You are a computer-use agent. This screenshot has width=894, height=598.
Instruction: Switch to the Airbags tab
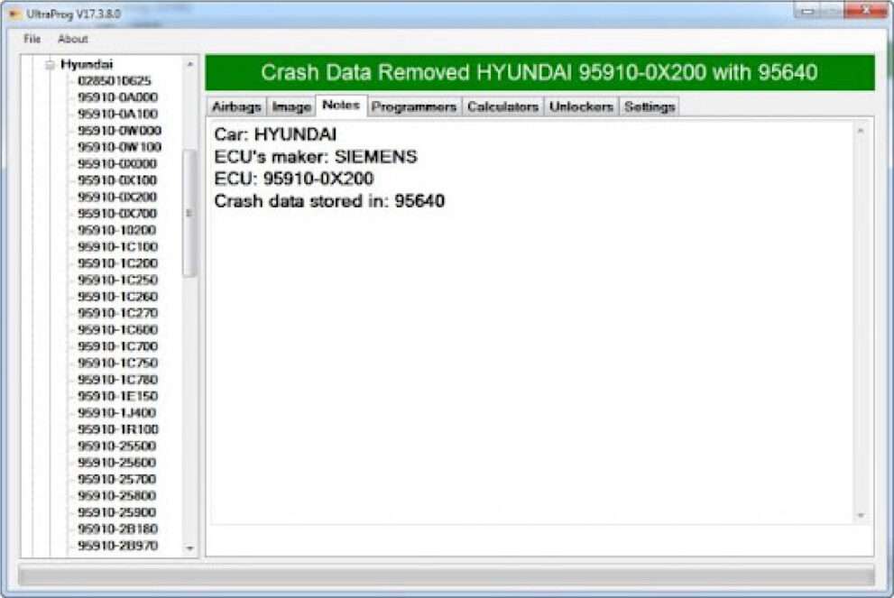click(x=236, y=106)
